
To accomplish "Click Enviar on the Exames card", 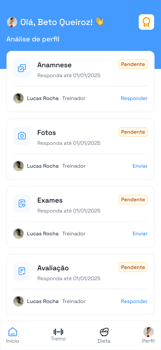I will (140, 234).
